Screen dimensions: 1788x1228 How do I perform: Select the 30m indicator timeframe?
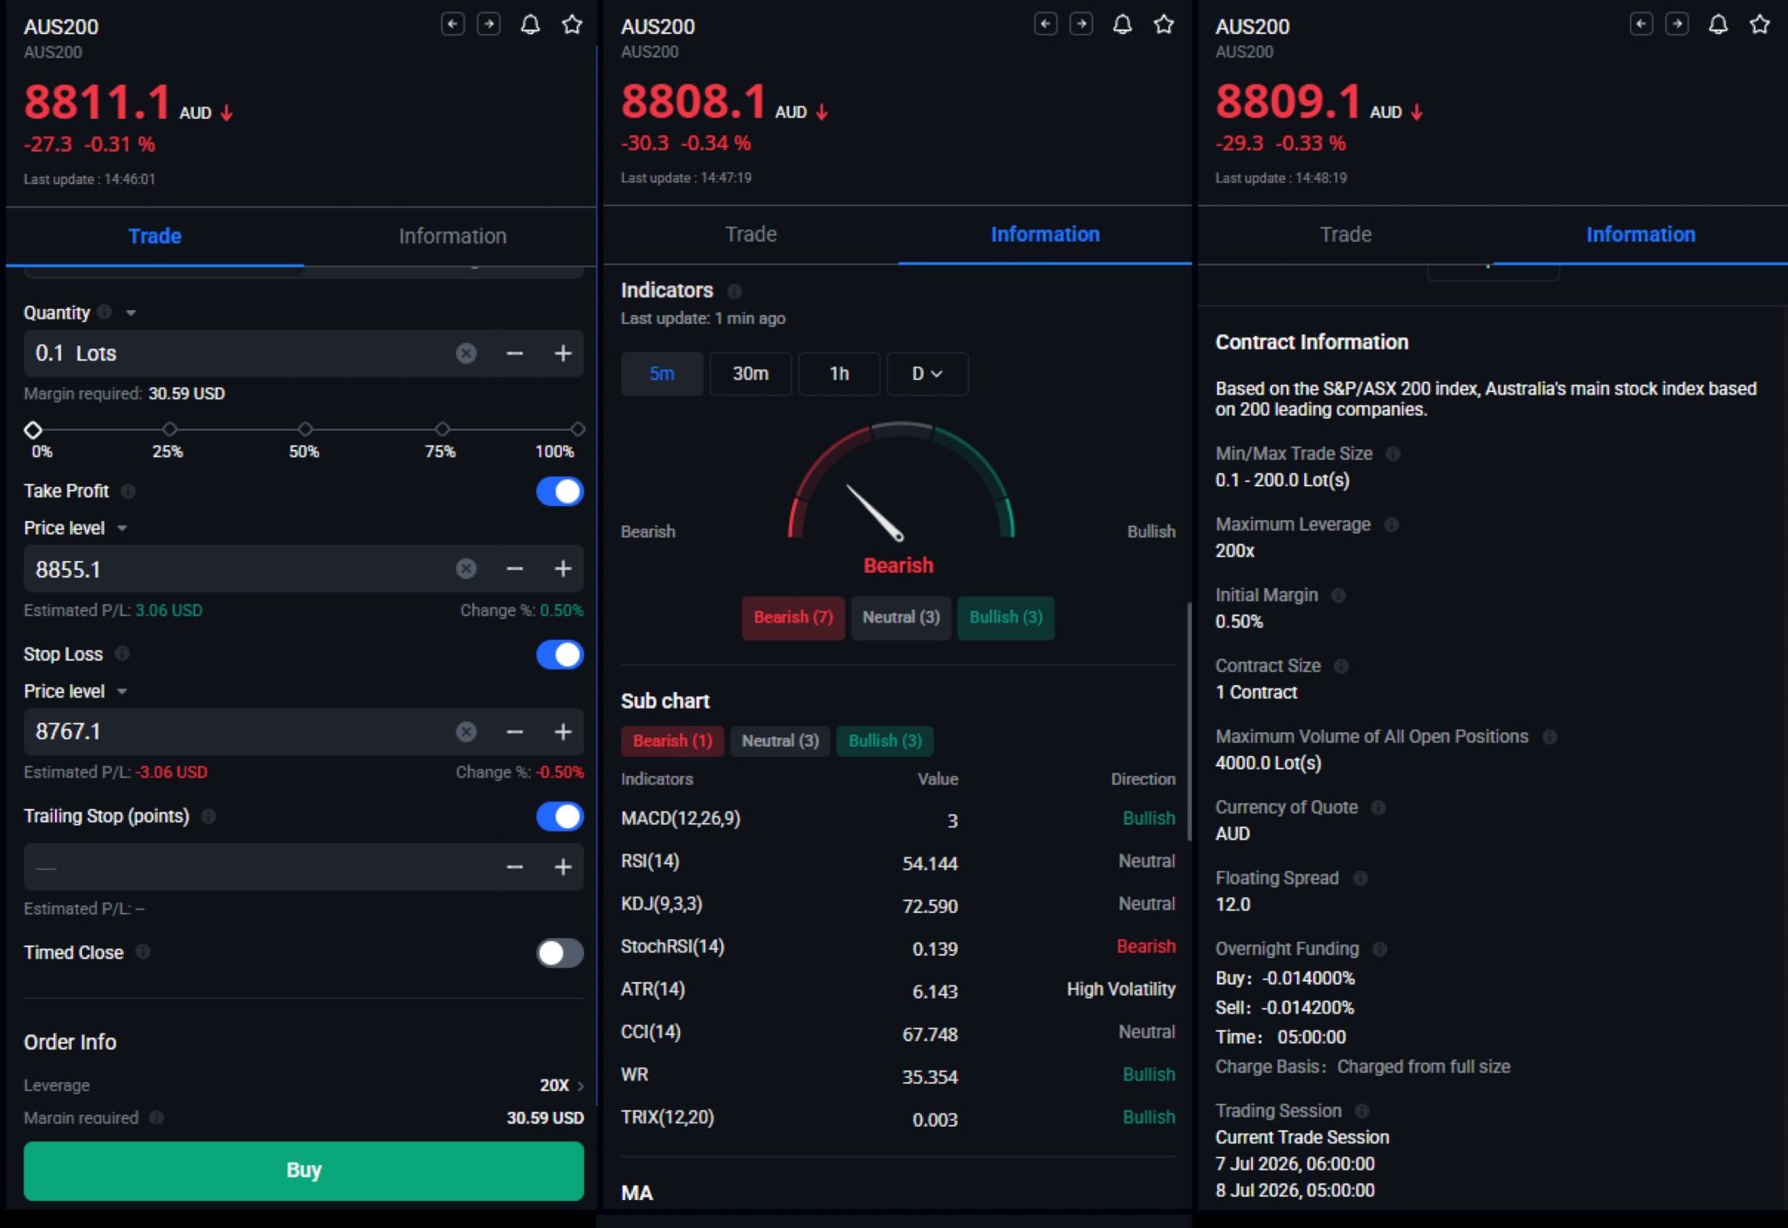[x=750, y=374]
